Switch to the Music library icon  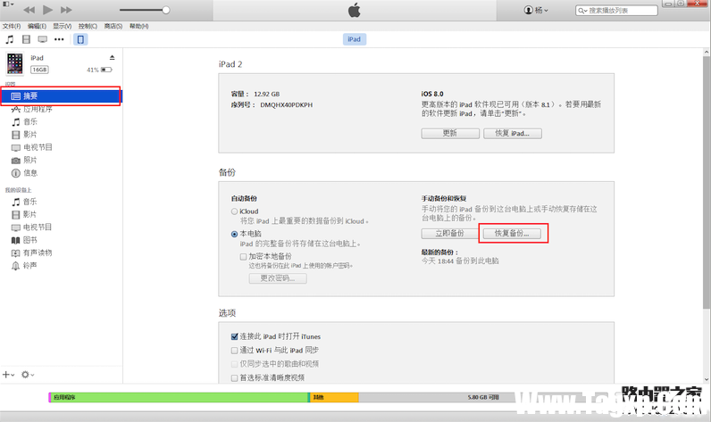(10, 39)
